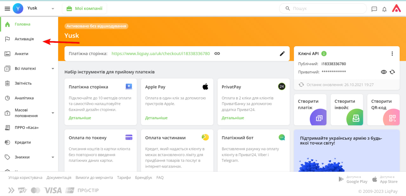Open Документація footer link

(59, 178)
